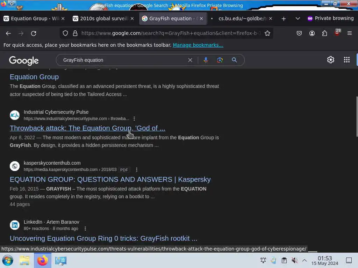Click the extension icon with badge 29
358x268 pixels.
337,32
